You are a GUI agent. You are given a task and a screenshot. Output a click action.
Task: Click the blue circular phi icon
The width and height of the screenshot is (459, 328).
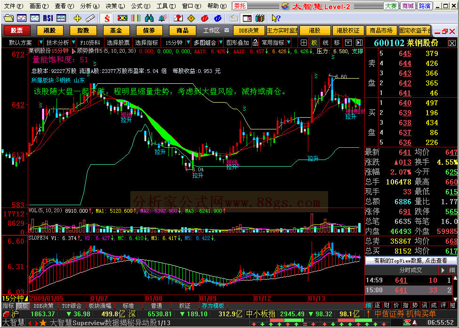(218, 18)
